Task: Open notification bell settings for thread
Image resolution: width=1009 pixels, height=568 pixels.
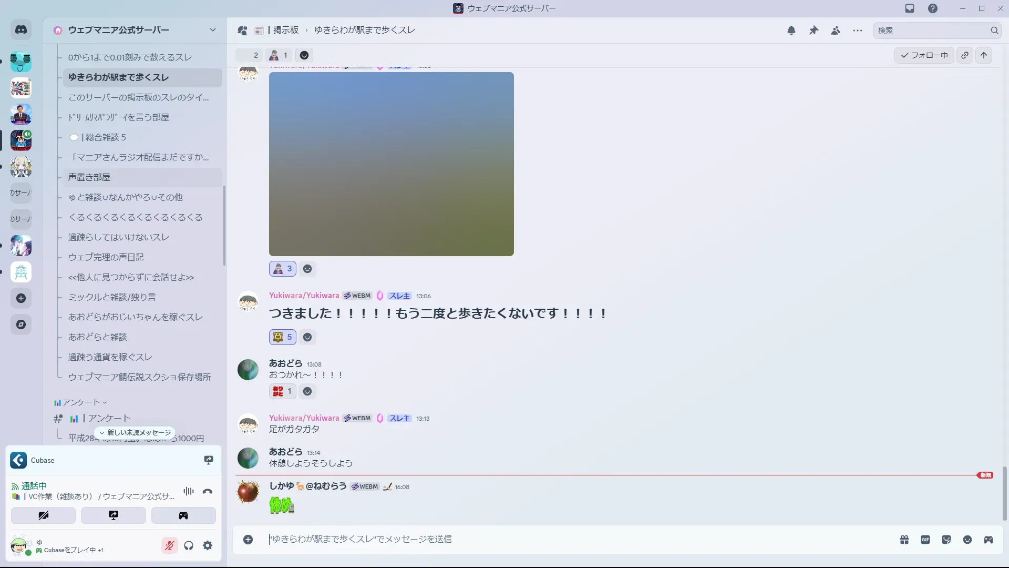Action: [x=791, y=31]
